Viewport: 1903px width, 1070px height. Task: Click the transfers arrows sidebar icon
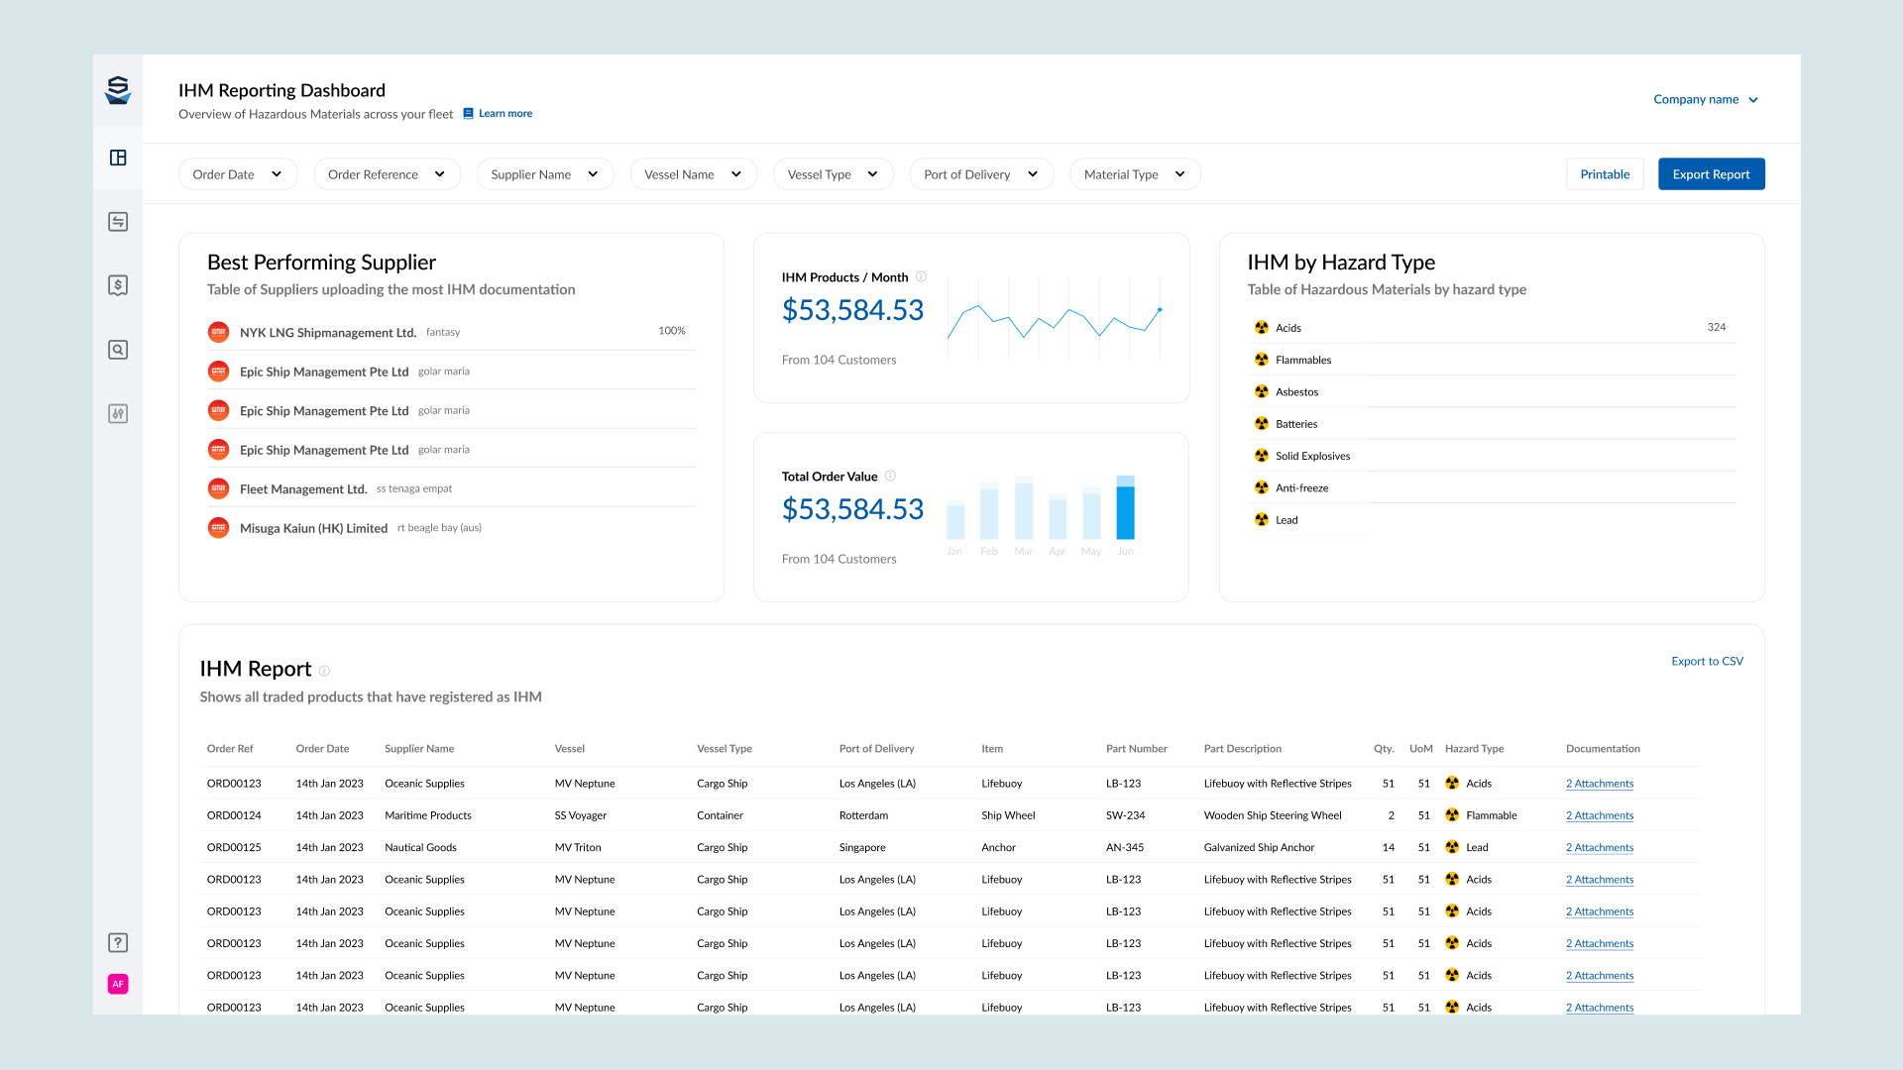point(118,222)
